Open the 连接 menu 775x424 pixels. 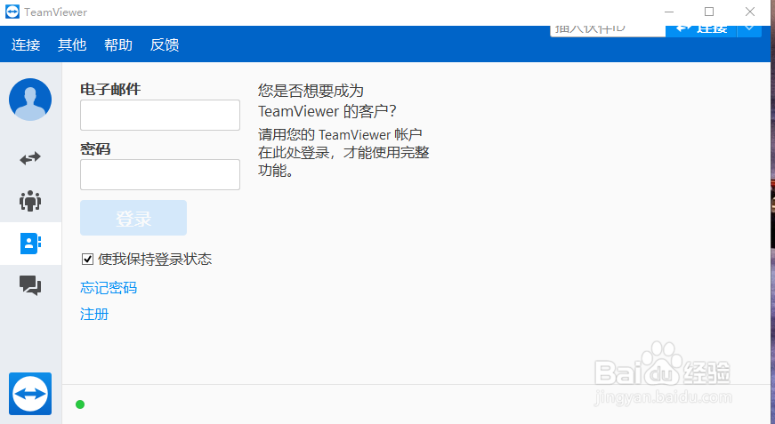coord(26,45)
